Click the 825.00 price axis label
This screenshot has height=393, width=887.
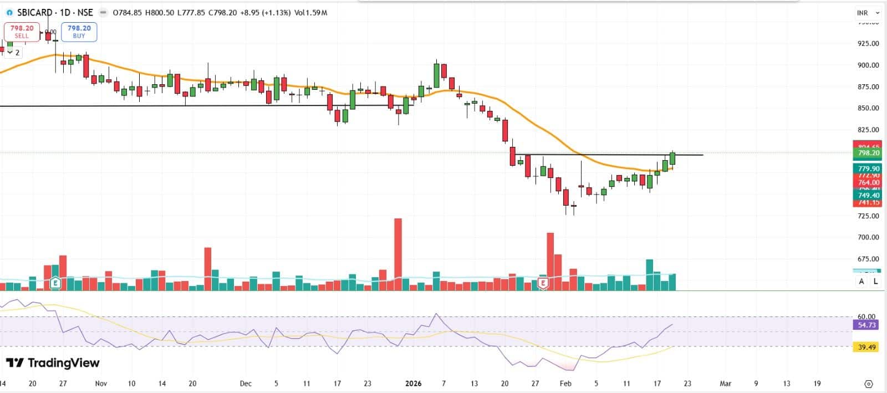868,130
